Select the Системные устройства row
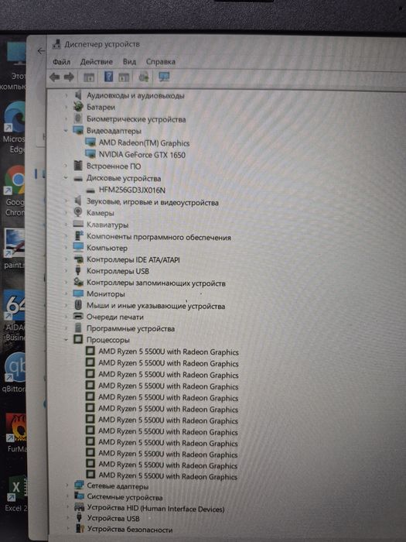This screenshot has height=542, width=406. tap(125, 497)
